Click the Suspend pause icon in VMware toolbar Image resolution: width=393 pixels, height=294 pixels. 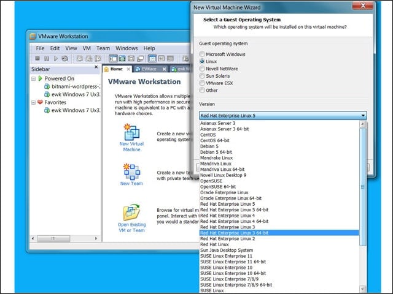tap(47, 59)
